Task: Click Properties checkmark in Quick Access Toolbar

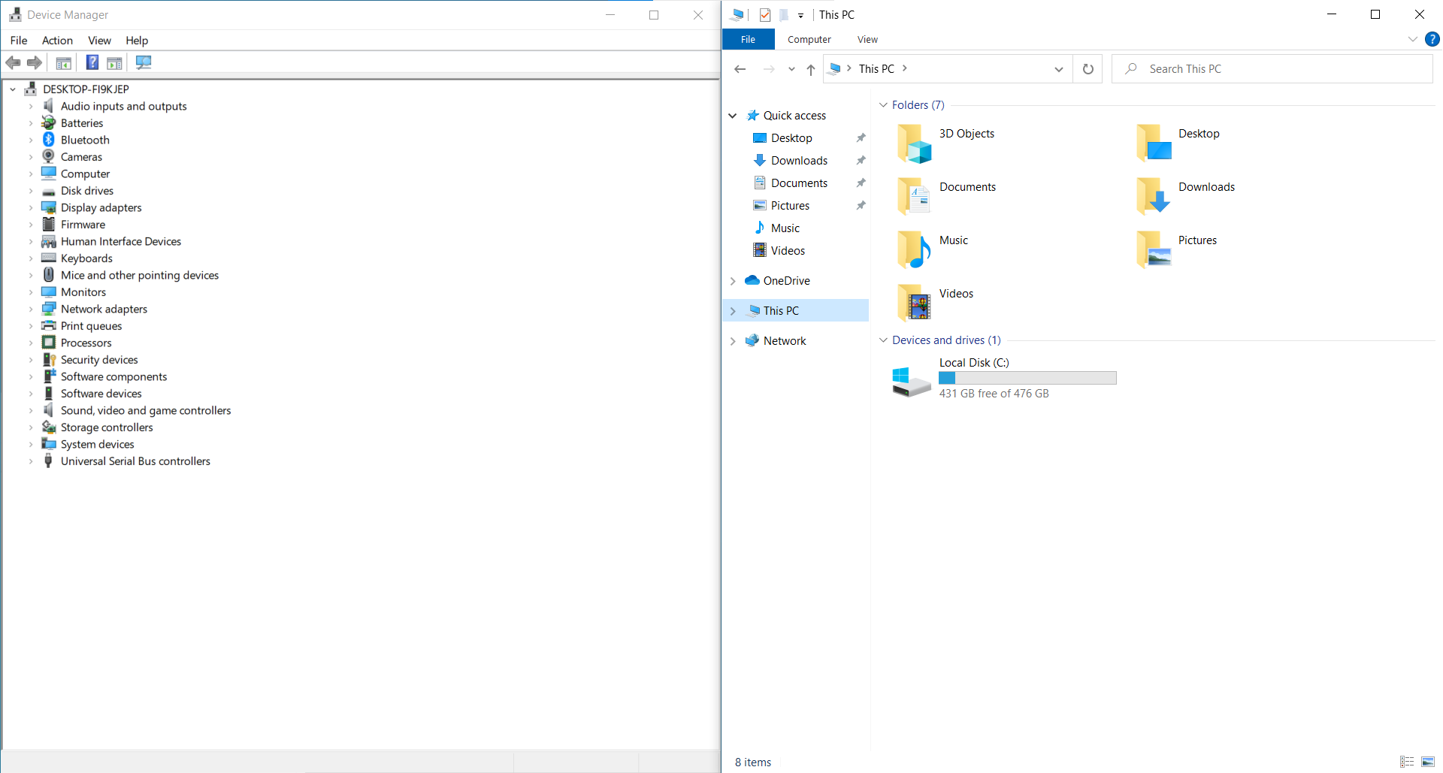Action: coord(764,15)
